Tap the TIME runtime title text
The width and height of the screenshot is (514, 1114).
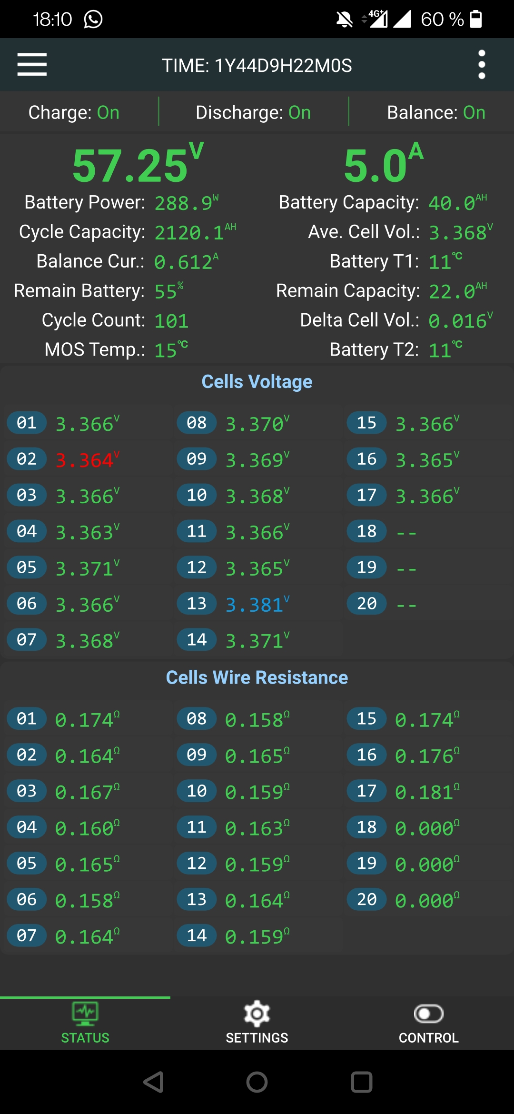[x=257, y=66]
